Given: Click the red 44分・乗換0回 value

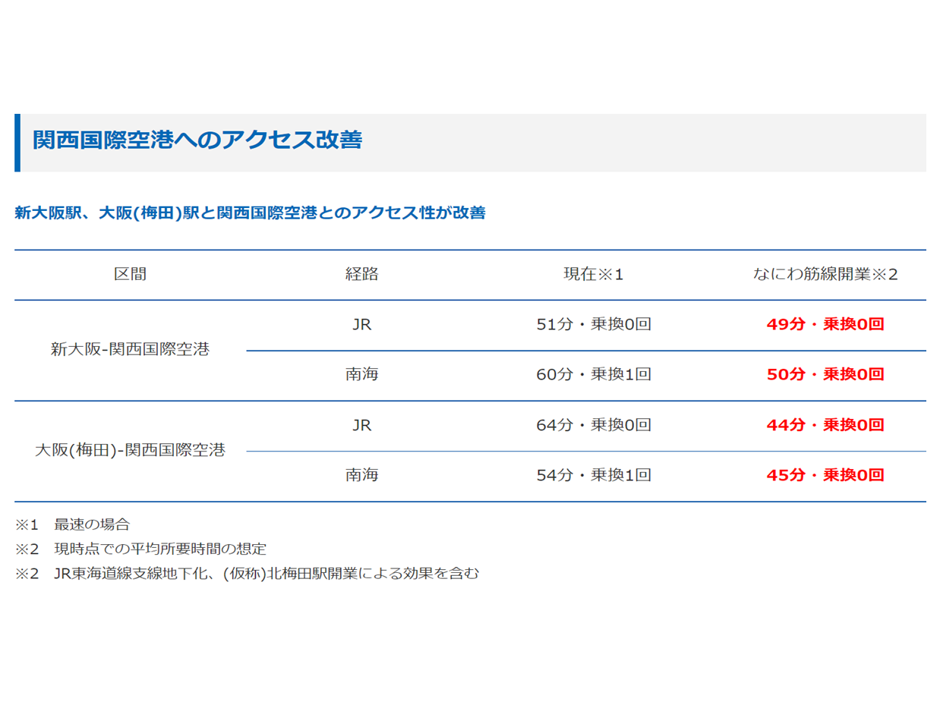Looking at the screenshot, I should coord(825,425).
